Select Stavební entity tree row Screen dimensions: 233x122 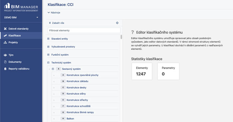point(83,39)
